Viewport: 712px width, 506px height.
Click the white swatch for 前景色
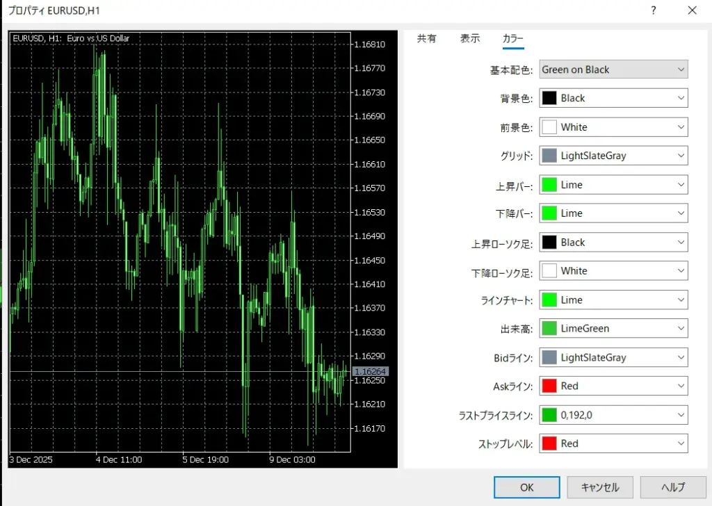[549, 127]
